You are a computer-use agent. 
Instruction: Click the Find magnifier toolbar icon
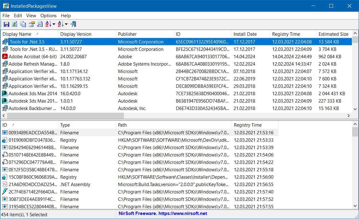pyautogui.click(x=40, y=24)
